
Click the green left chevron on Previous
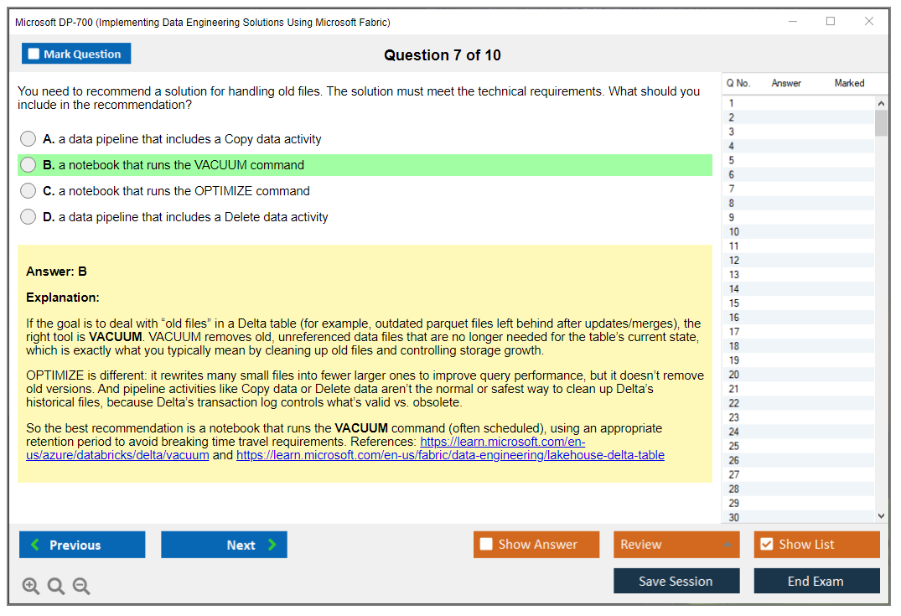pyautogui.click(x=34, y=545)
